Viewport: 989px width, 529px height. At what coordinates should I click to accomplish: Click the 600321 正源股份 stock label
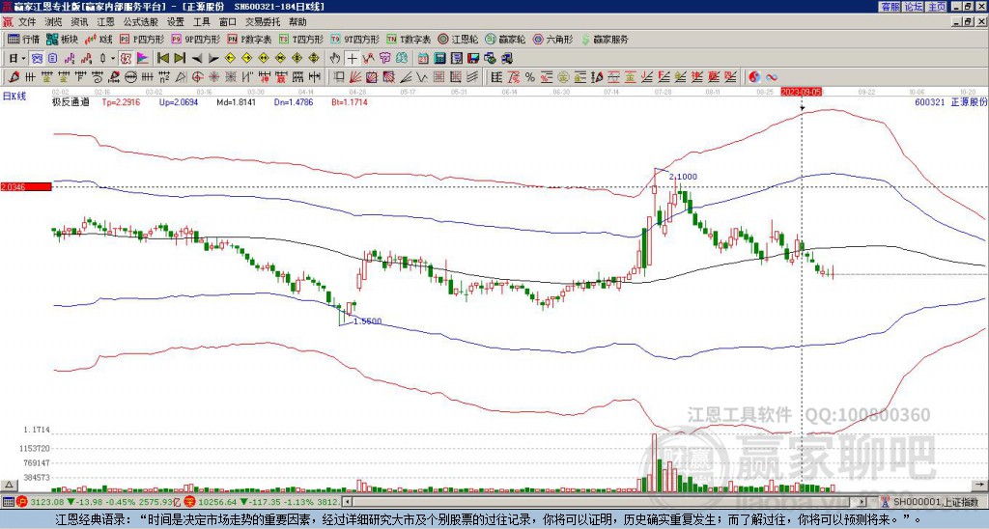point(950,101)
